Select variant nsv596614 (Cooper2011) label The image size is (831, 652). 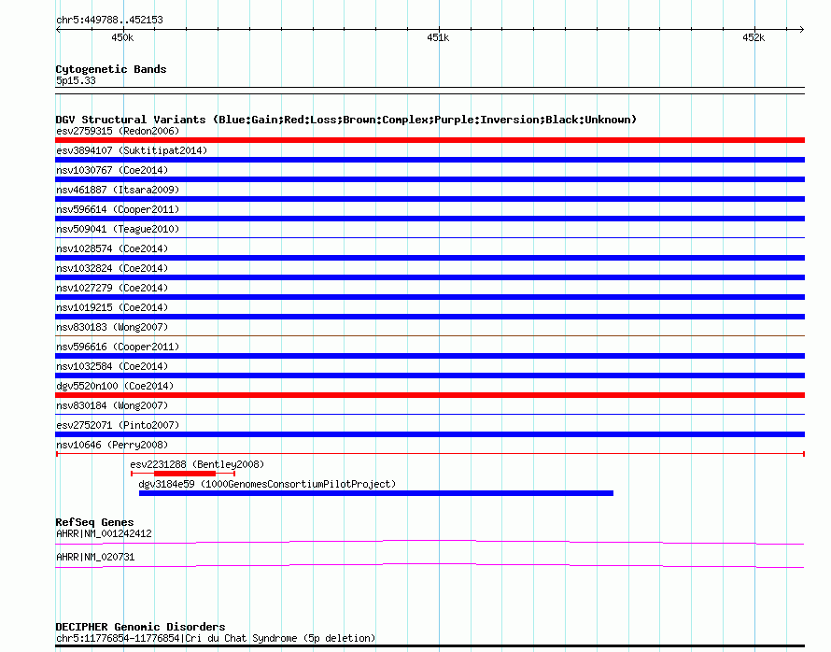[x=118, y=209]
